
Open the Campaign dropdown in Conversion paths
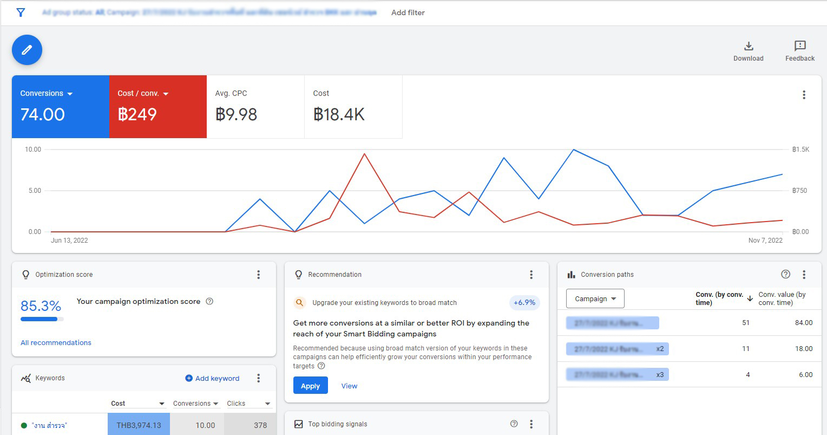coord(595,298)
